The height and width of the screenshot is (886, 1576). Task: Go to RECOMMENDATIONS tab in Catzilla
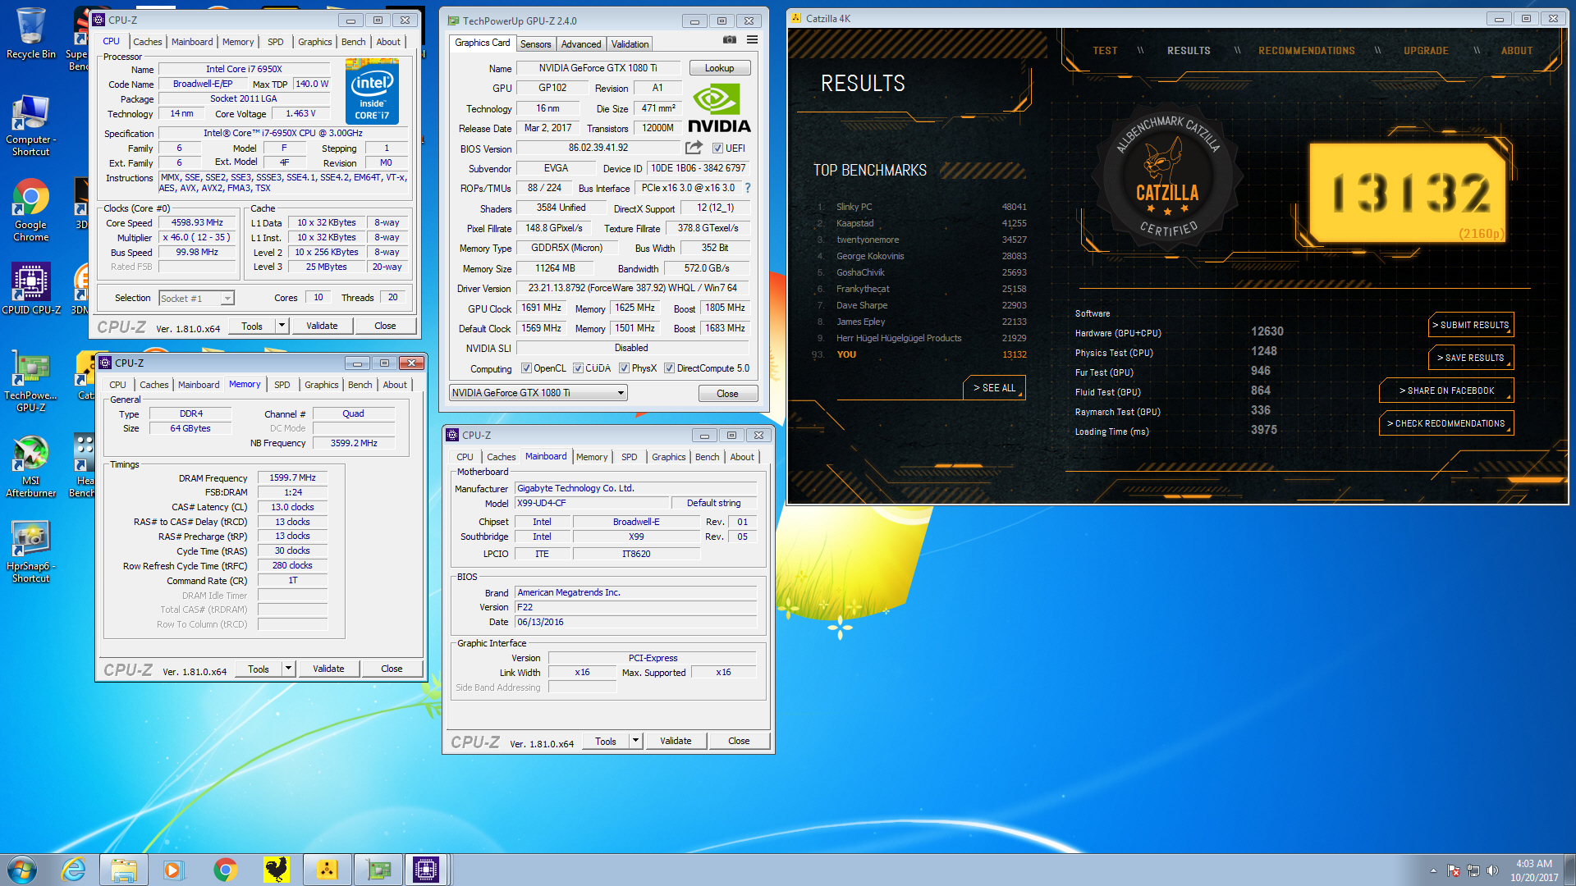1306,51
